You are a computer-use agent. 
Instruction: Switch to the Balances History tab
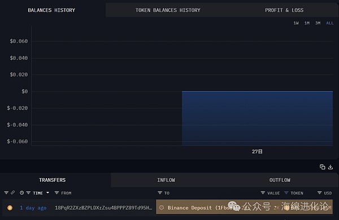(51, 10)
